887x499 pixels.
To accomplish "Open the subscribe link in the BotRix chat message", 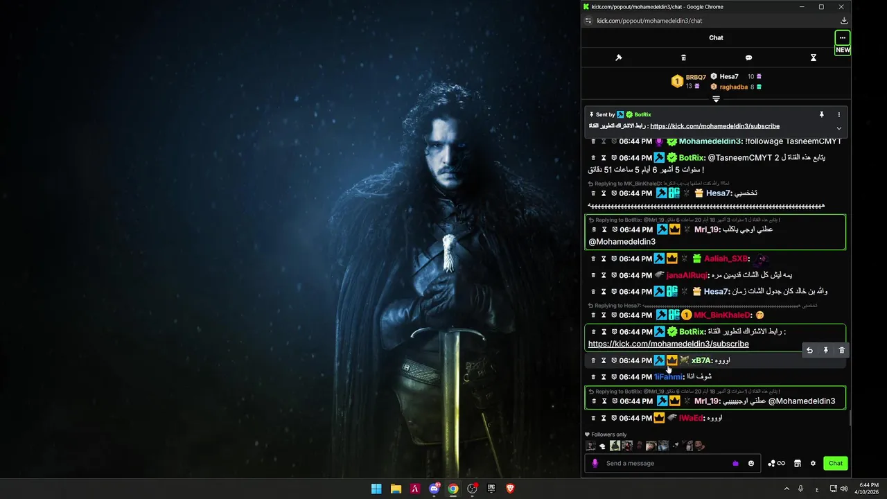I will pos(669,344).
